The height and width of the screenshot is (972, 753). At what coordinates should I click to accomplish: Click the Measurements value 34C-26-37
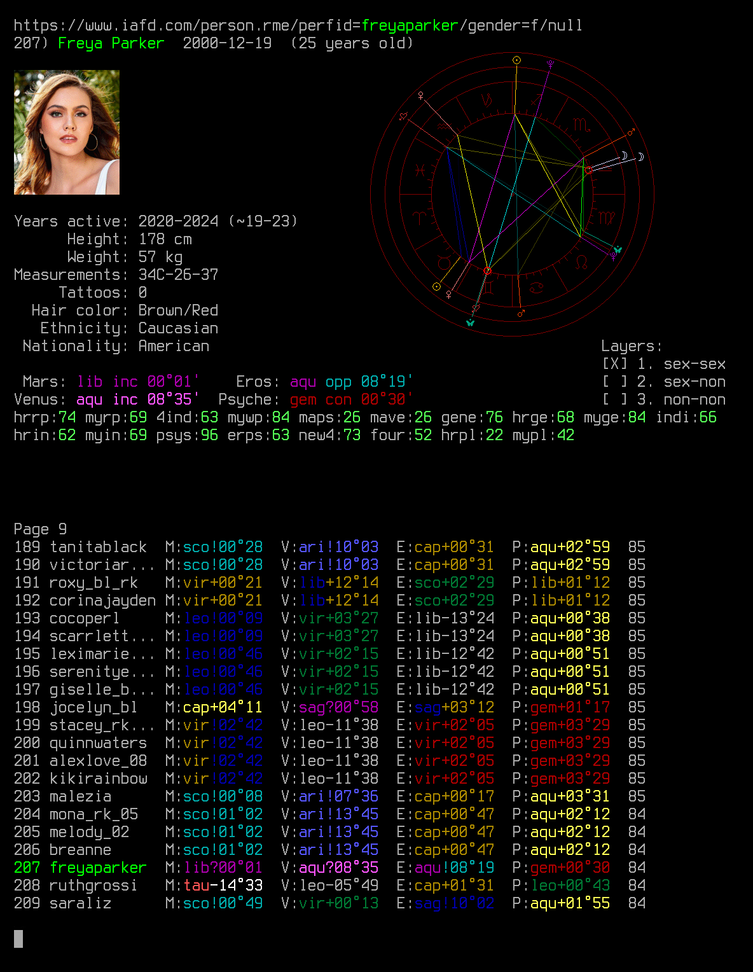click(x=178, y=275)
